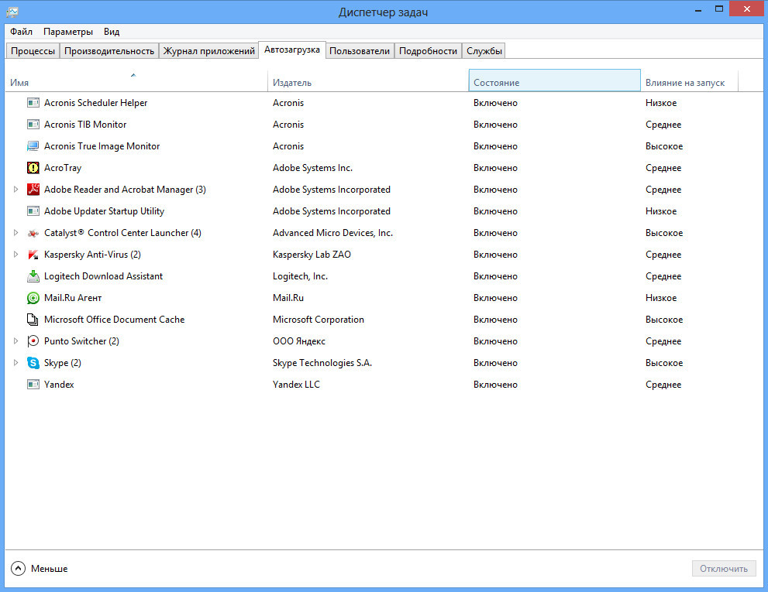The width and height of the screenshot is (768, 592).
Task: Expand the Kaspersky Anti-Virus group
Action: pyautogui.click(x=15, y=255)
